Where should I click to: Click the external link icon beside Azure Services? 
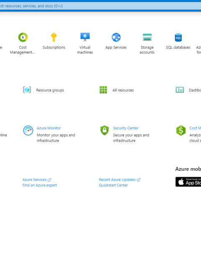tap(49, 179)
